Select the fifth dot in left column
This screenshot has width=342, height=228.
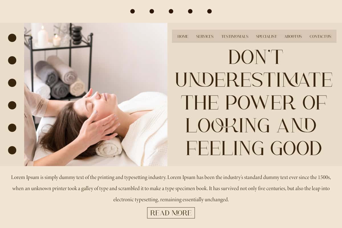tap(12, 128)
